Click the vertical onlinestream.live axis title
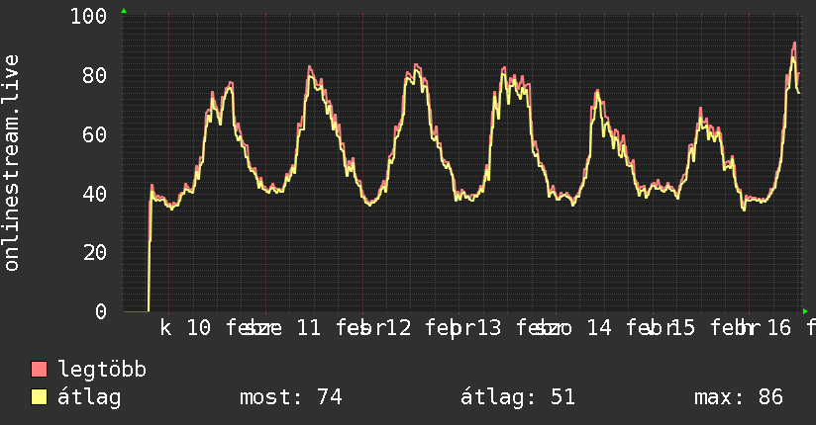The image size is (816, 425). tap(11, 163)
